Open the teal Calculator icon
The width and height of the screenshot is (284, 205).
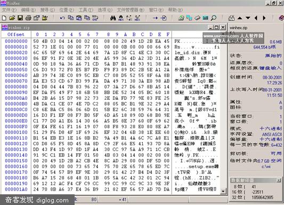coord(205,18)
